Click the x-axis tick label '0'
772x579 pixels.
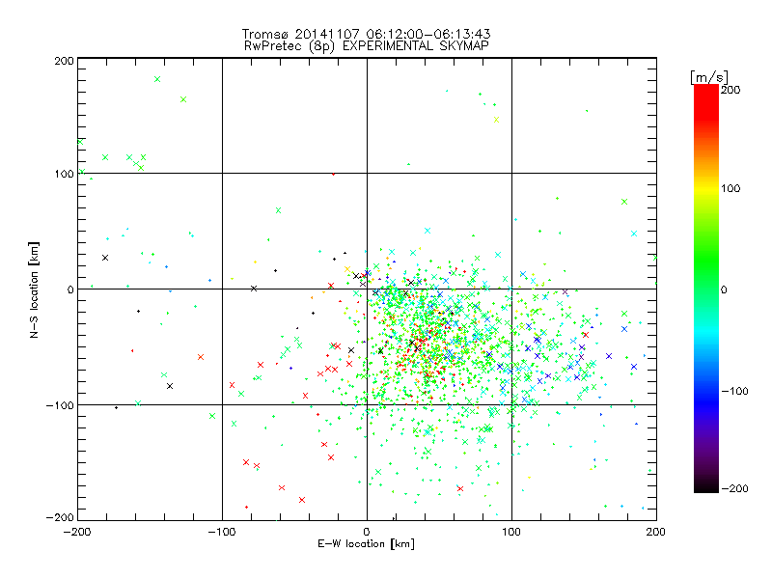point(367,532)
